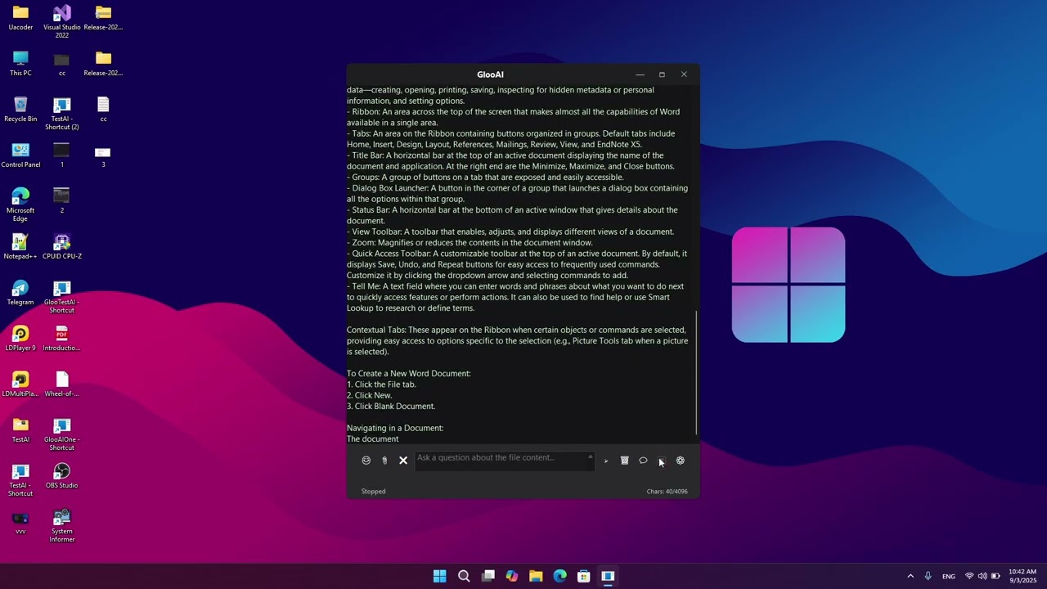Select the Introductio... PDF file
Viewport: 1047px width, 589px height.
point(62,339)
